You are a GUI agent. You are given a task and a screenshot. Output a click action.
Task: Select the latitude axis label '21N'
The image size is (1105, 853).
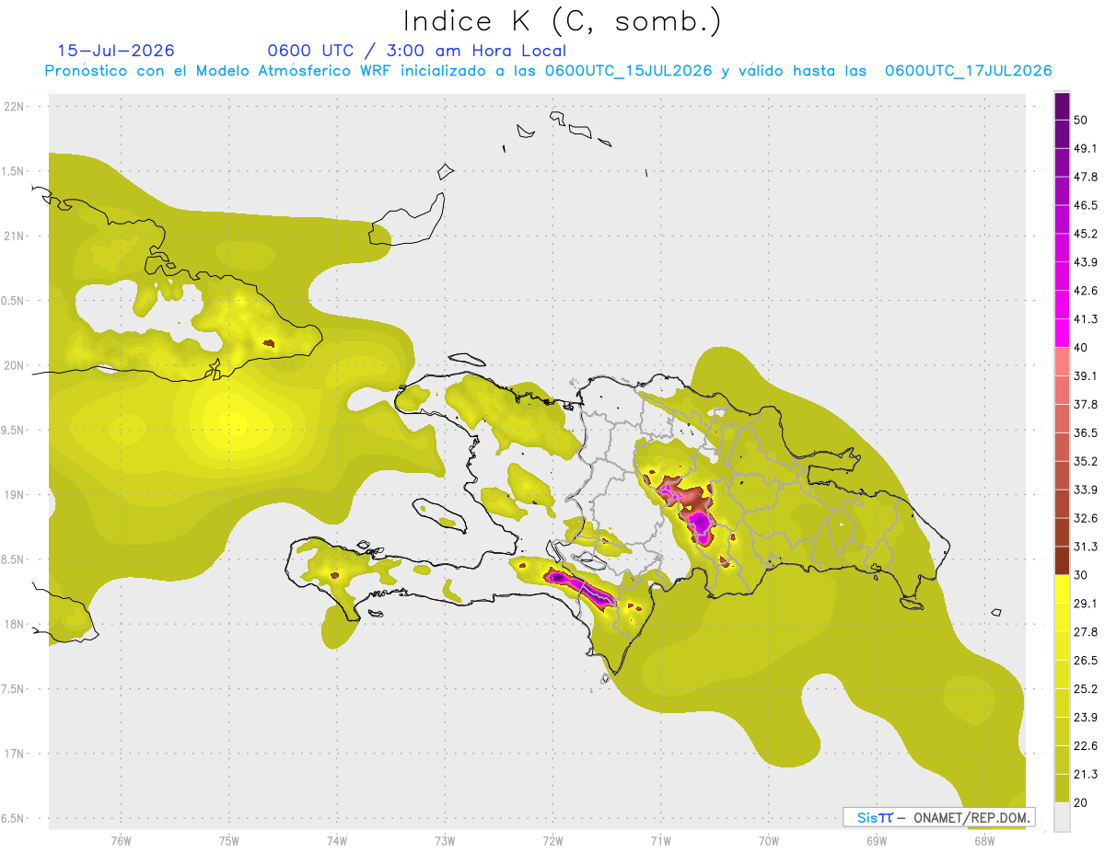[16, 236]
